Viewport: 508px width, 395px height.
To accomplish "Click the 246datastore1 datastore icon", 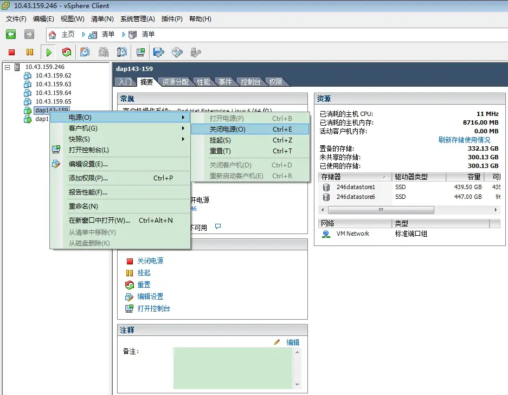I will coord(326,187).
